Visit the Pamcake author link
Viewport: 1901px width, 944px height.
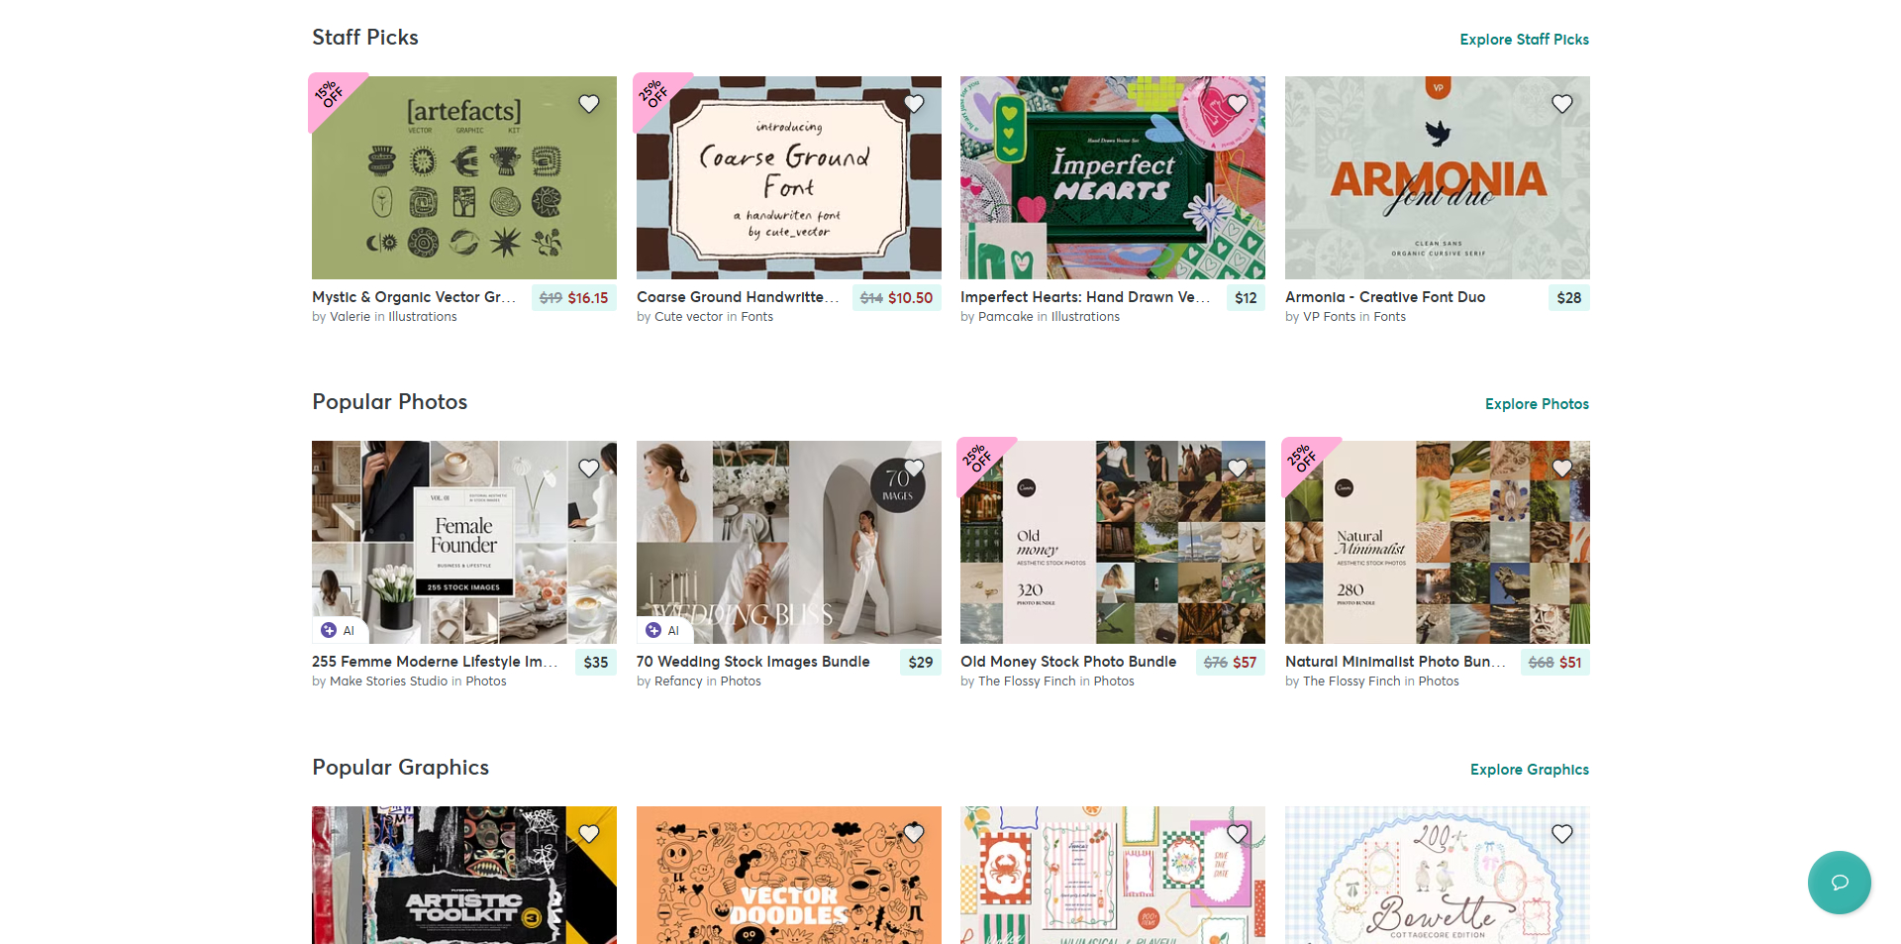click(x=1005, y=317)
